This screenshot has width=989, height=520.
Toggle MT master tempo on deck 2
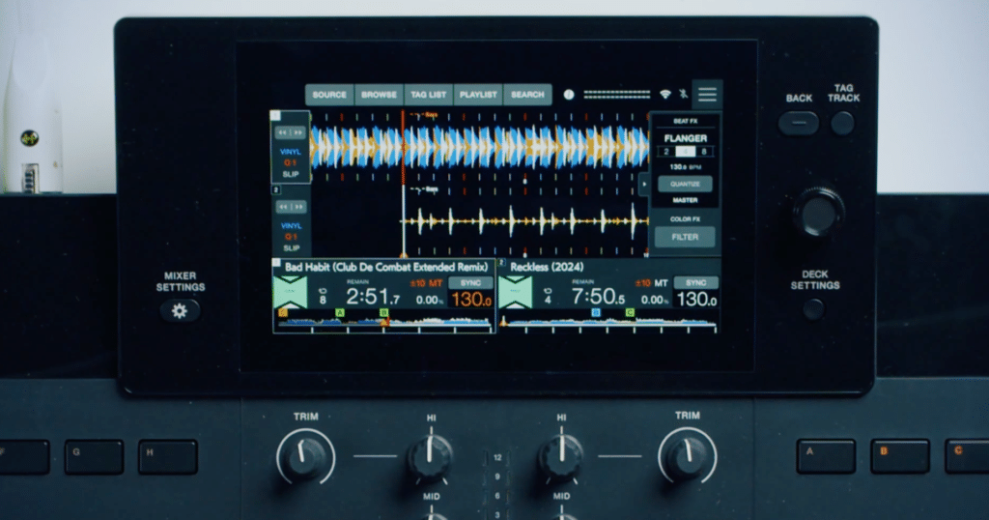click(x=661, y=283)
